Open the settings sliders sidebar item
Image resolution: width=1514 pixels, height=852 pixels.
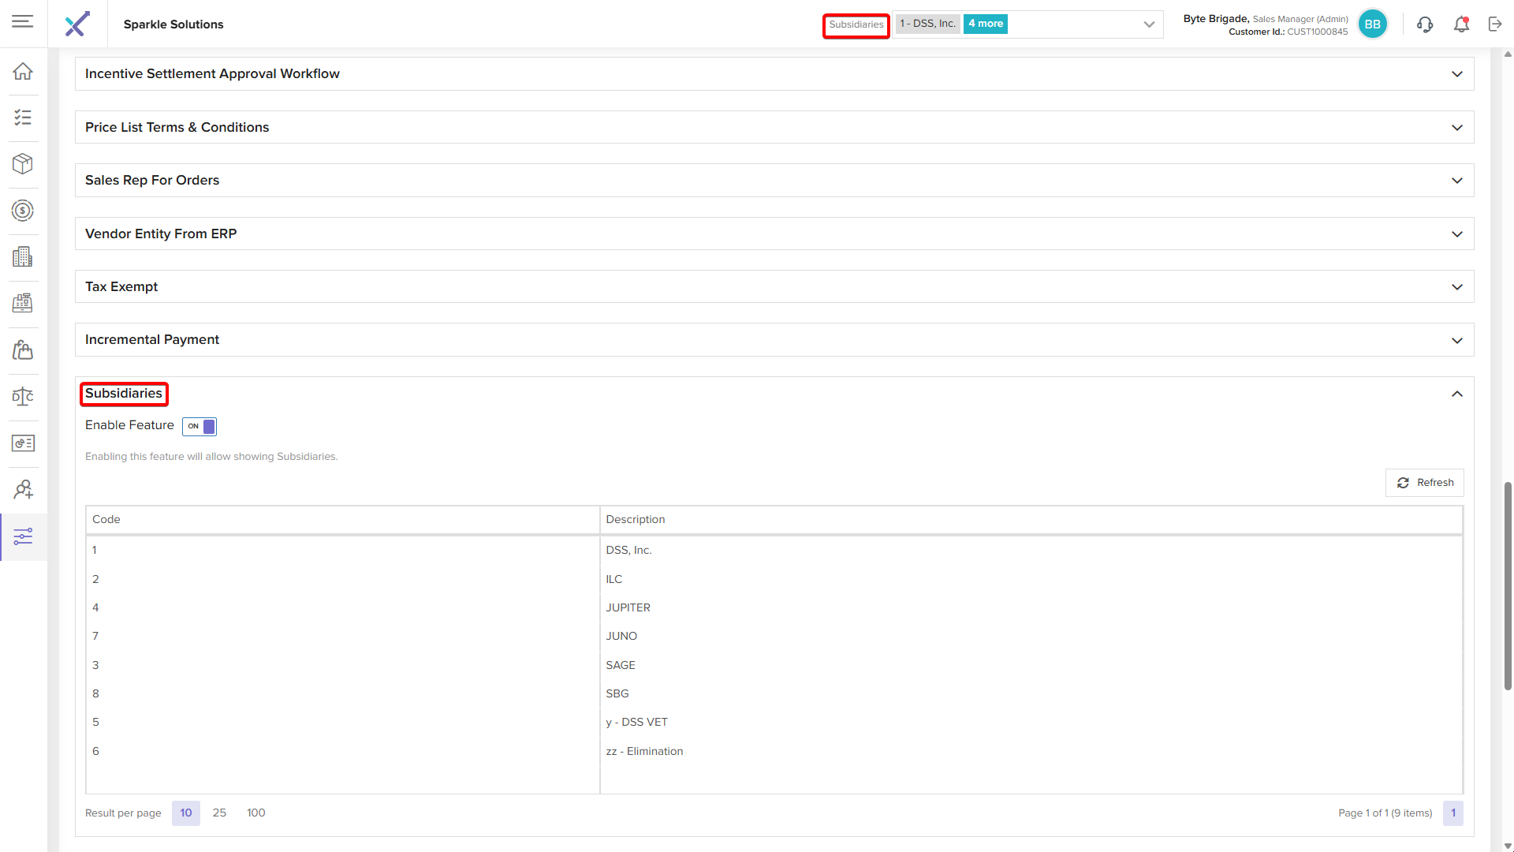23,536
